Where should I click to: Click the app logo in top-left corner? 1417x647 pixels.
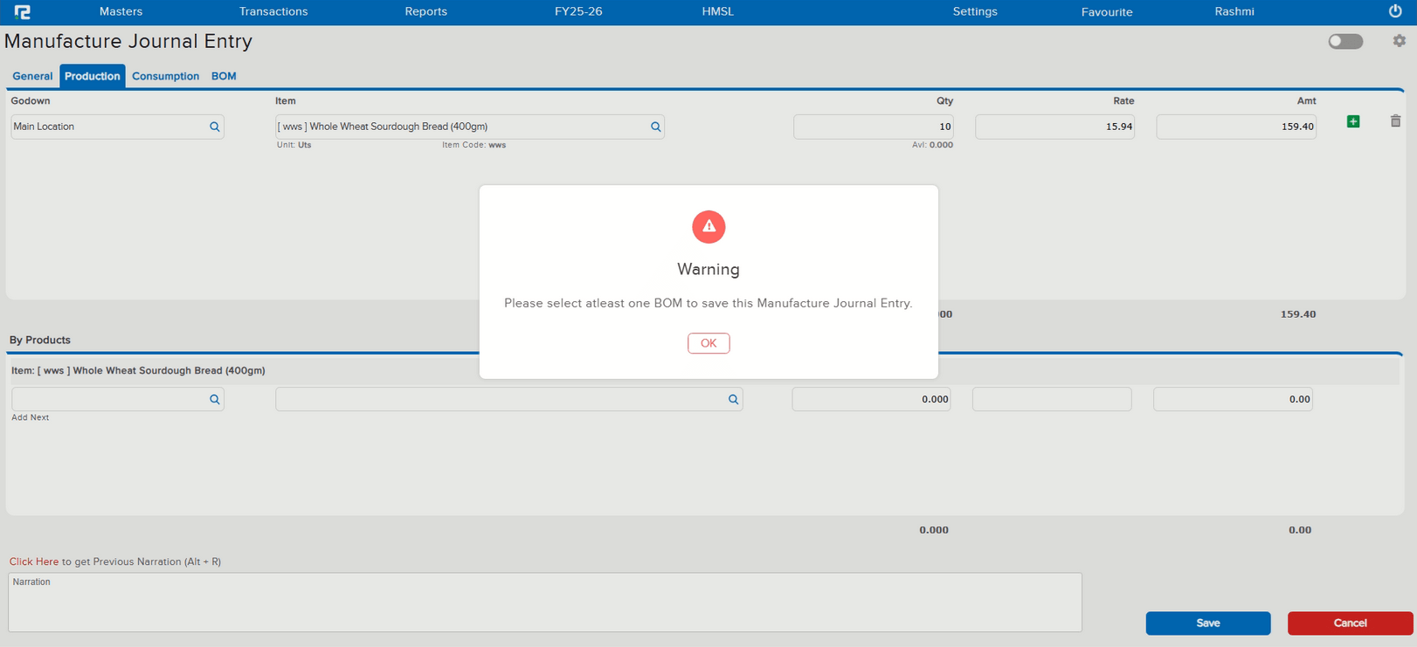coord(23,11)
